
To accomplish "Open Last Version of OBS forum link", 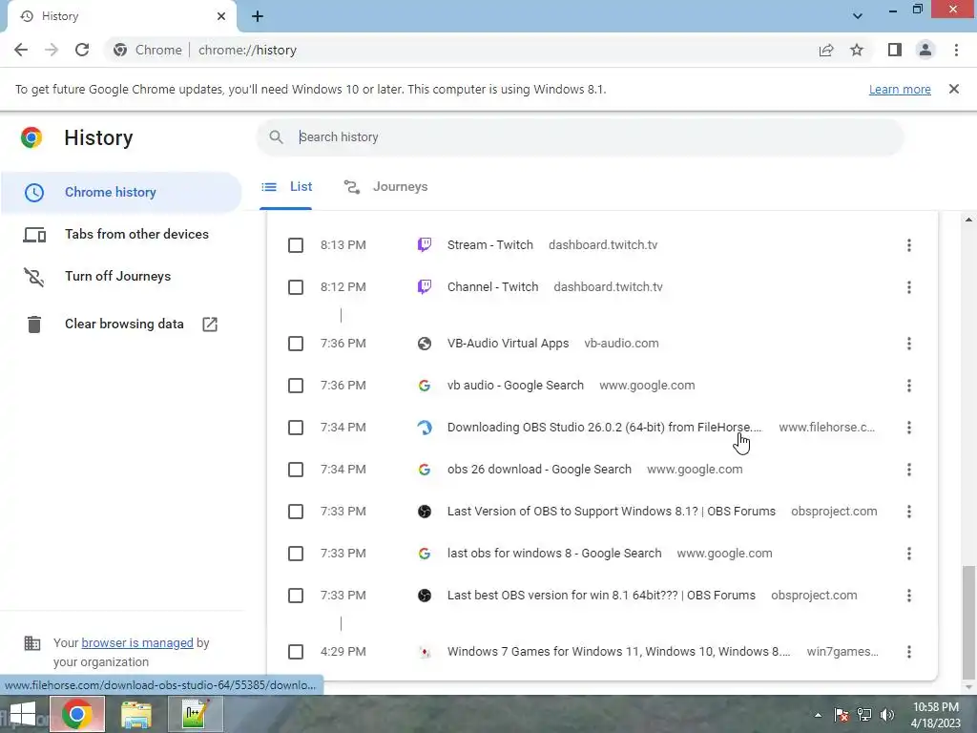I will [x=612, y=512].
